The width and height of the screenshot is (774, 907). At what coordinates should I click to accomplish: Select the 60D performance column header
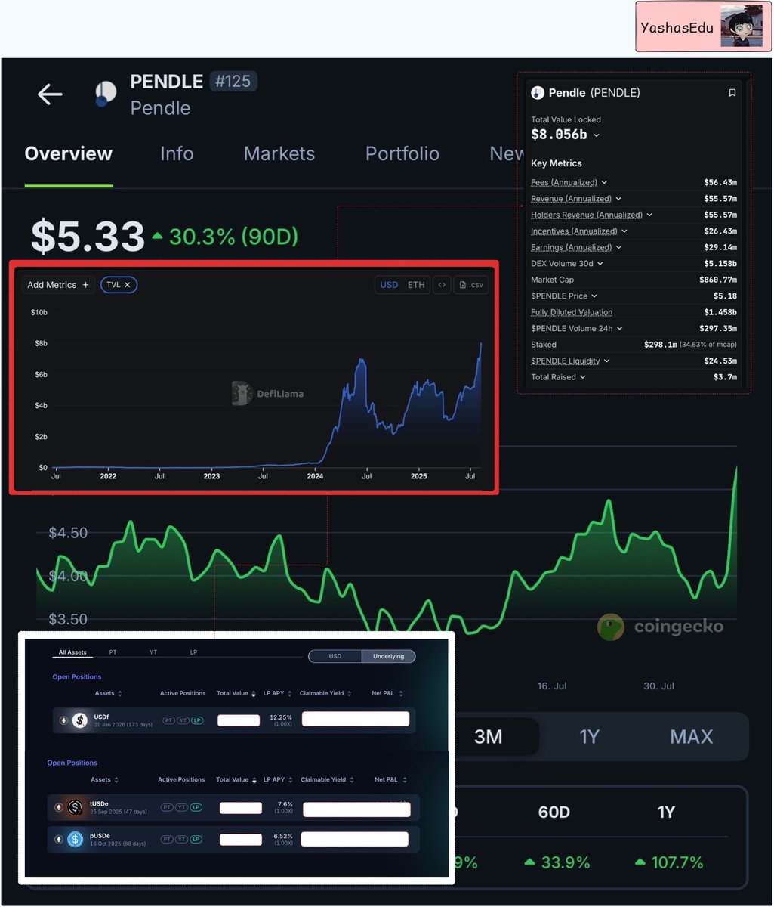coord(554,812)
